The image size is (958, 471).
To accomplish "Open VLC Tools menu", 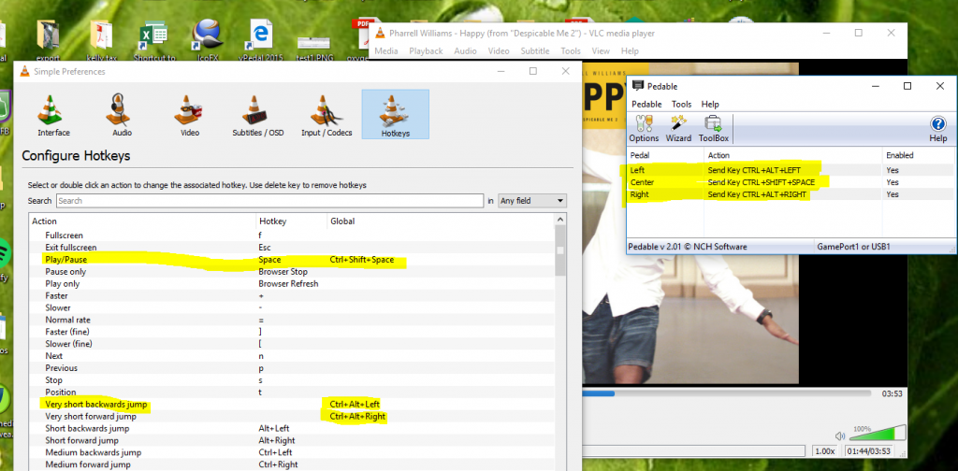I will (571, 51).
